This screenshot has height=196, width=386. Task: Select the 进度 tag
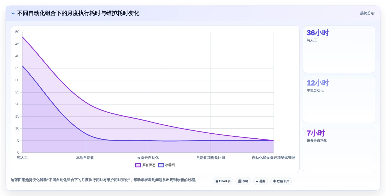260,181
